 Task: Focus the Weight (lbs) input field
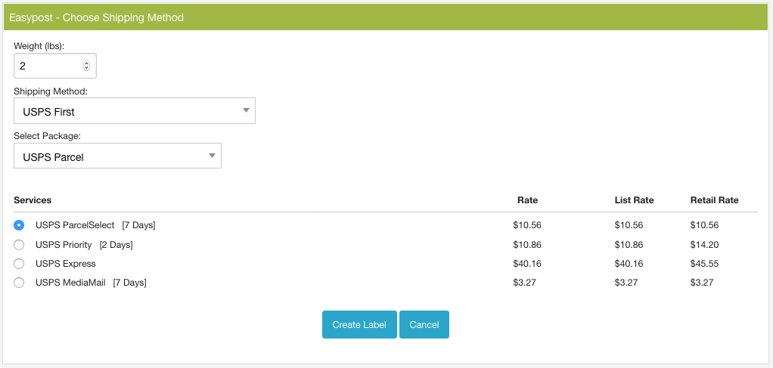pos(55,66)
